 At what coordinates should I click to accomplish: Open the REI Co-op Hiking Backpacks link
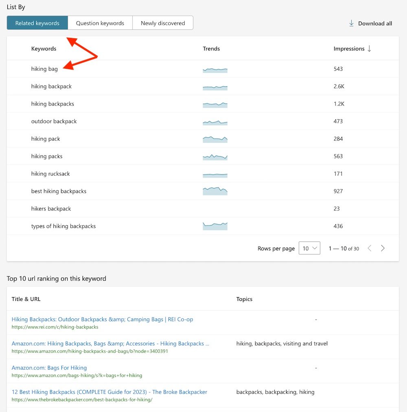102,319
